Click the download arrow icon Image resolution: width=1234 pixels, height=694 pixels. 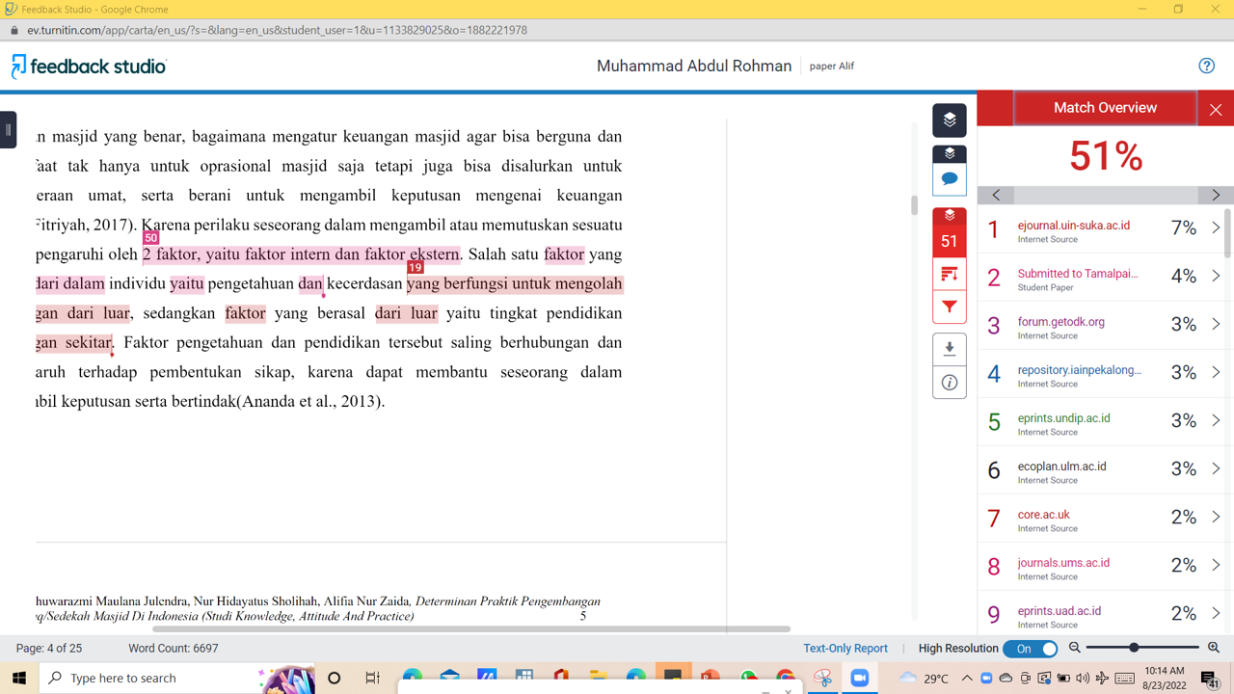coord(949,349)
